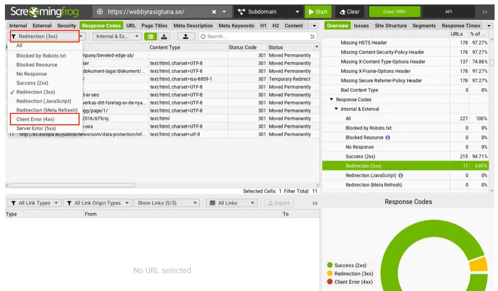The image size is (498, 291).
Task: Open the Issues tab
Action: [361, 25]
